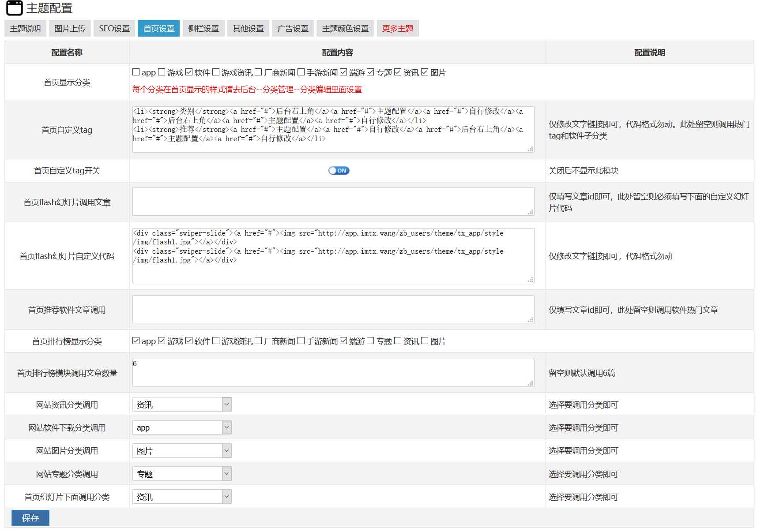The image size is (757, 532).
Task: Open the 网站图片分类调用 dropdown
Action: (182, 450)
